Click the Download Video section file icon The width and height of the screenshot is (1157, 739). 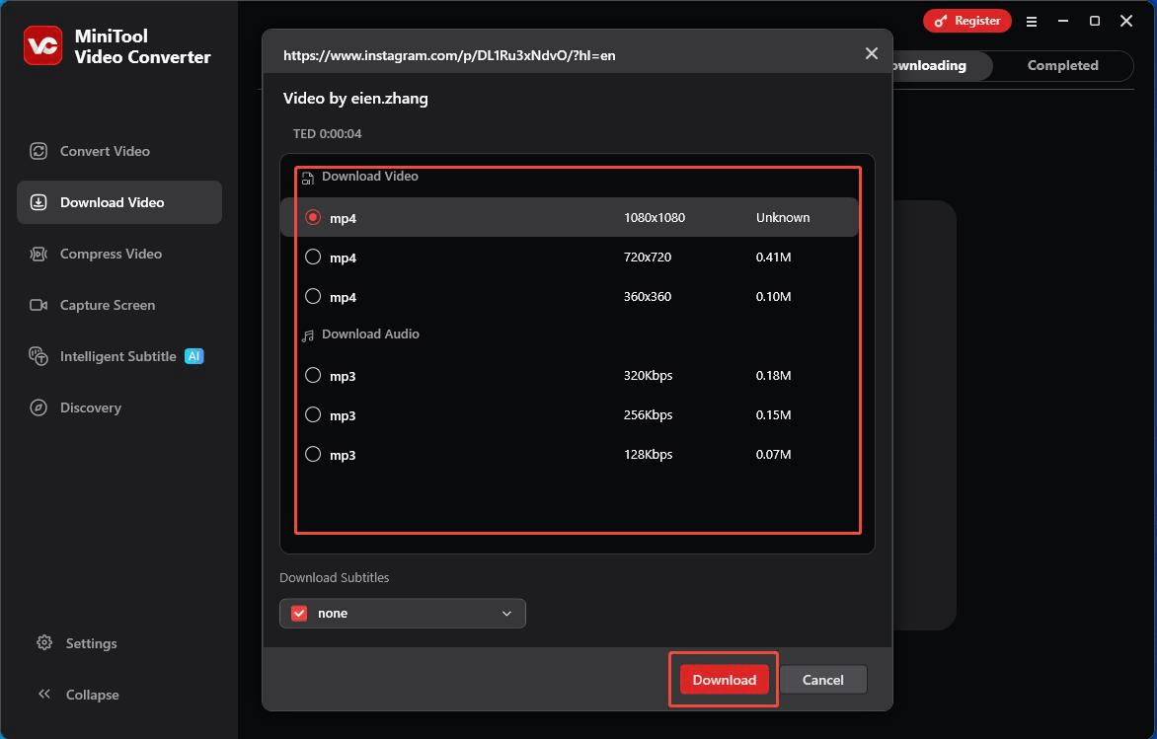coord(308,177)
